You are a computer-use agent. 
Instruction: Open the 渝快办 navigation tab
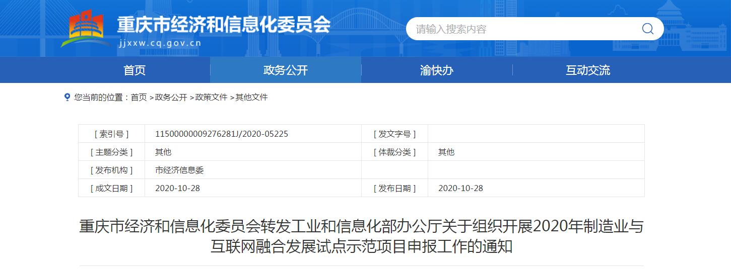437,70
